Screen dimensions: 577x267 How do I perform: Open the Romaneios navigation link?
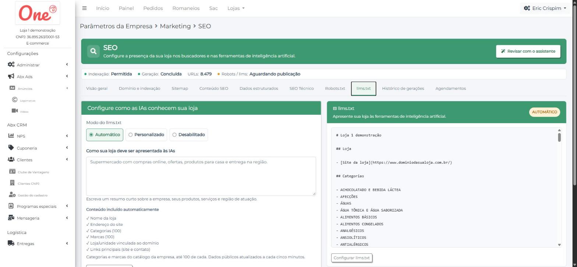pyautogui.click(x=186, y=8)
